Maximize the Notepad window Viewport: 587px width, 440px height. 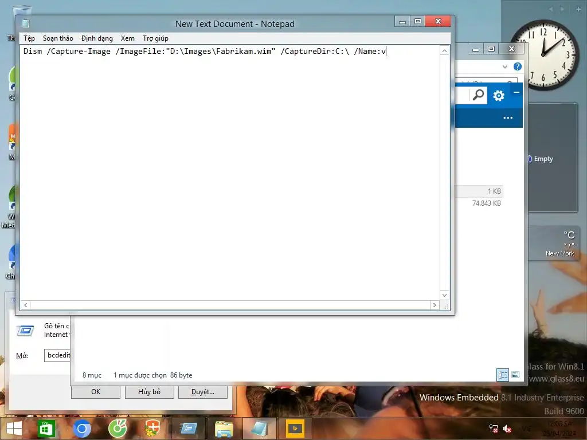(x=418, y=22)
